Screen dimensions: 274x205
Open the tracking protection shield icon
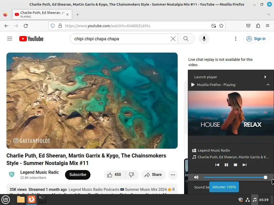(53, 26)
